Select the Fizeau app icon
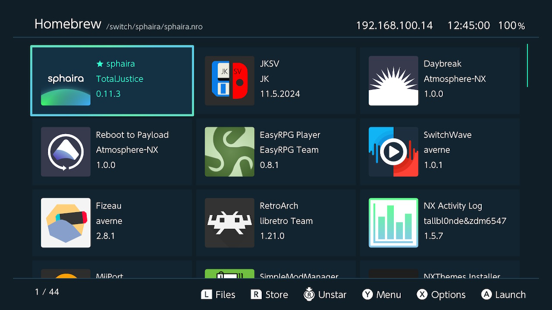 pyautogui.click(x=66, y=223)
